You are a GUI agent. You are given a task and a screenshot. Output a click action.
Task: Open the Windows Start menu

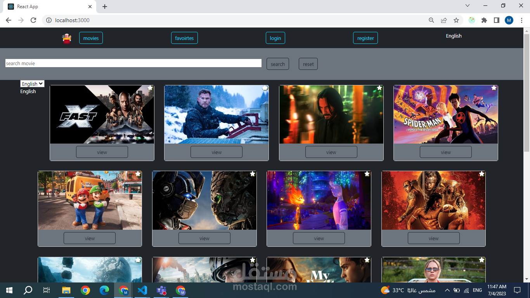[9, 290]
